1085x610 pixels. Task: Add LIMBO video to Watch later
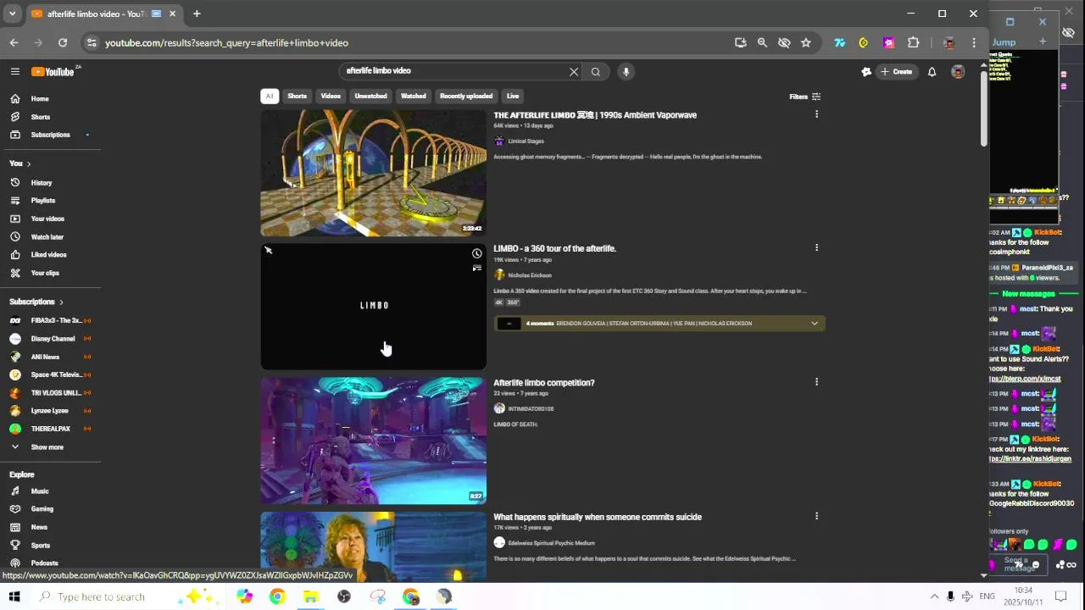477,253
